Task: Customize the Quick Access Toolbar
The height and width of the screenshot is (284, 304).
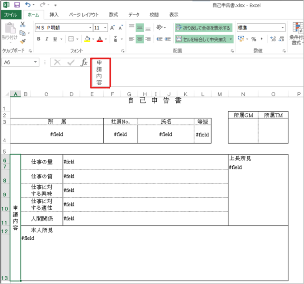Action: (56, 5)
